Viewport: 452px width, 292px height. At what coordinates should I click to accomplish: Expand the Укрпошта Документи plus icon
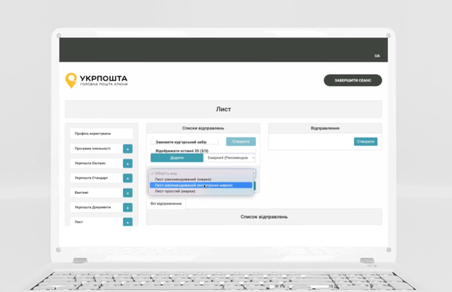(127, 207)
